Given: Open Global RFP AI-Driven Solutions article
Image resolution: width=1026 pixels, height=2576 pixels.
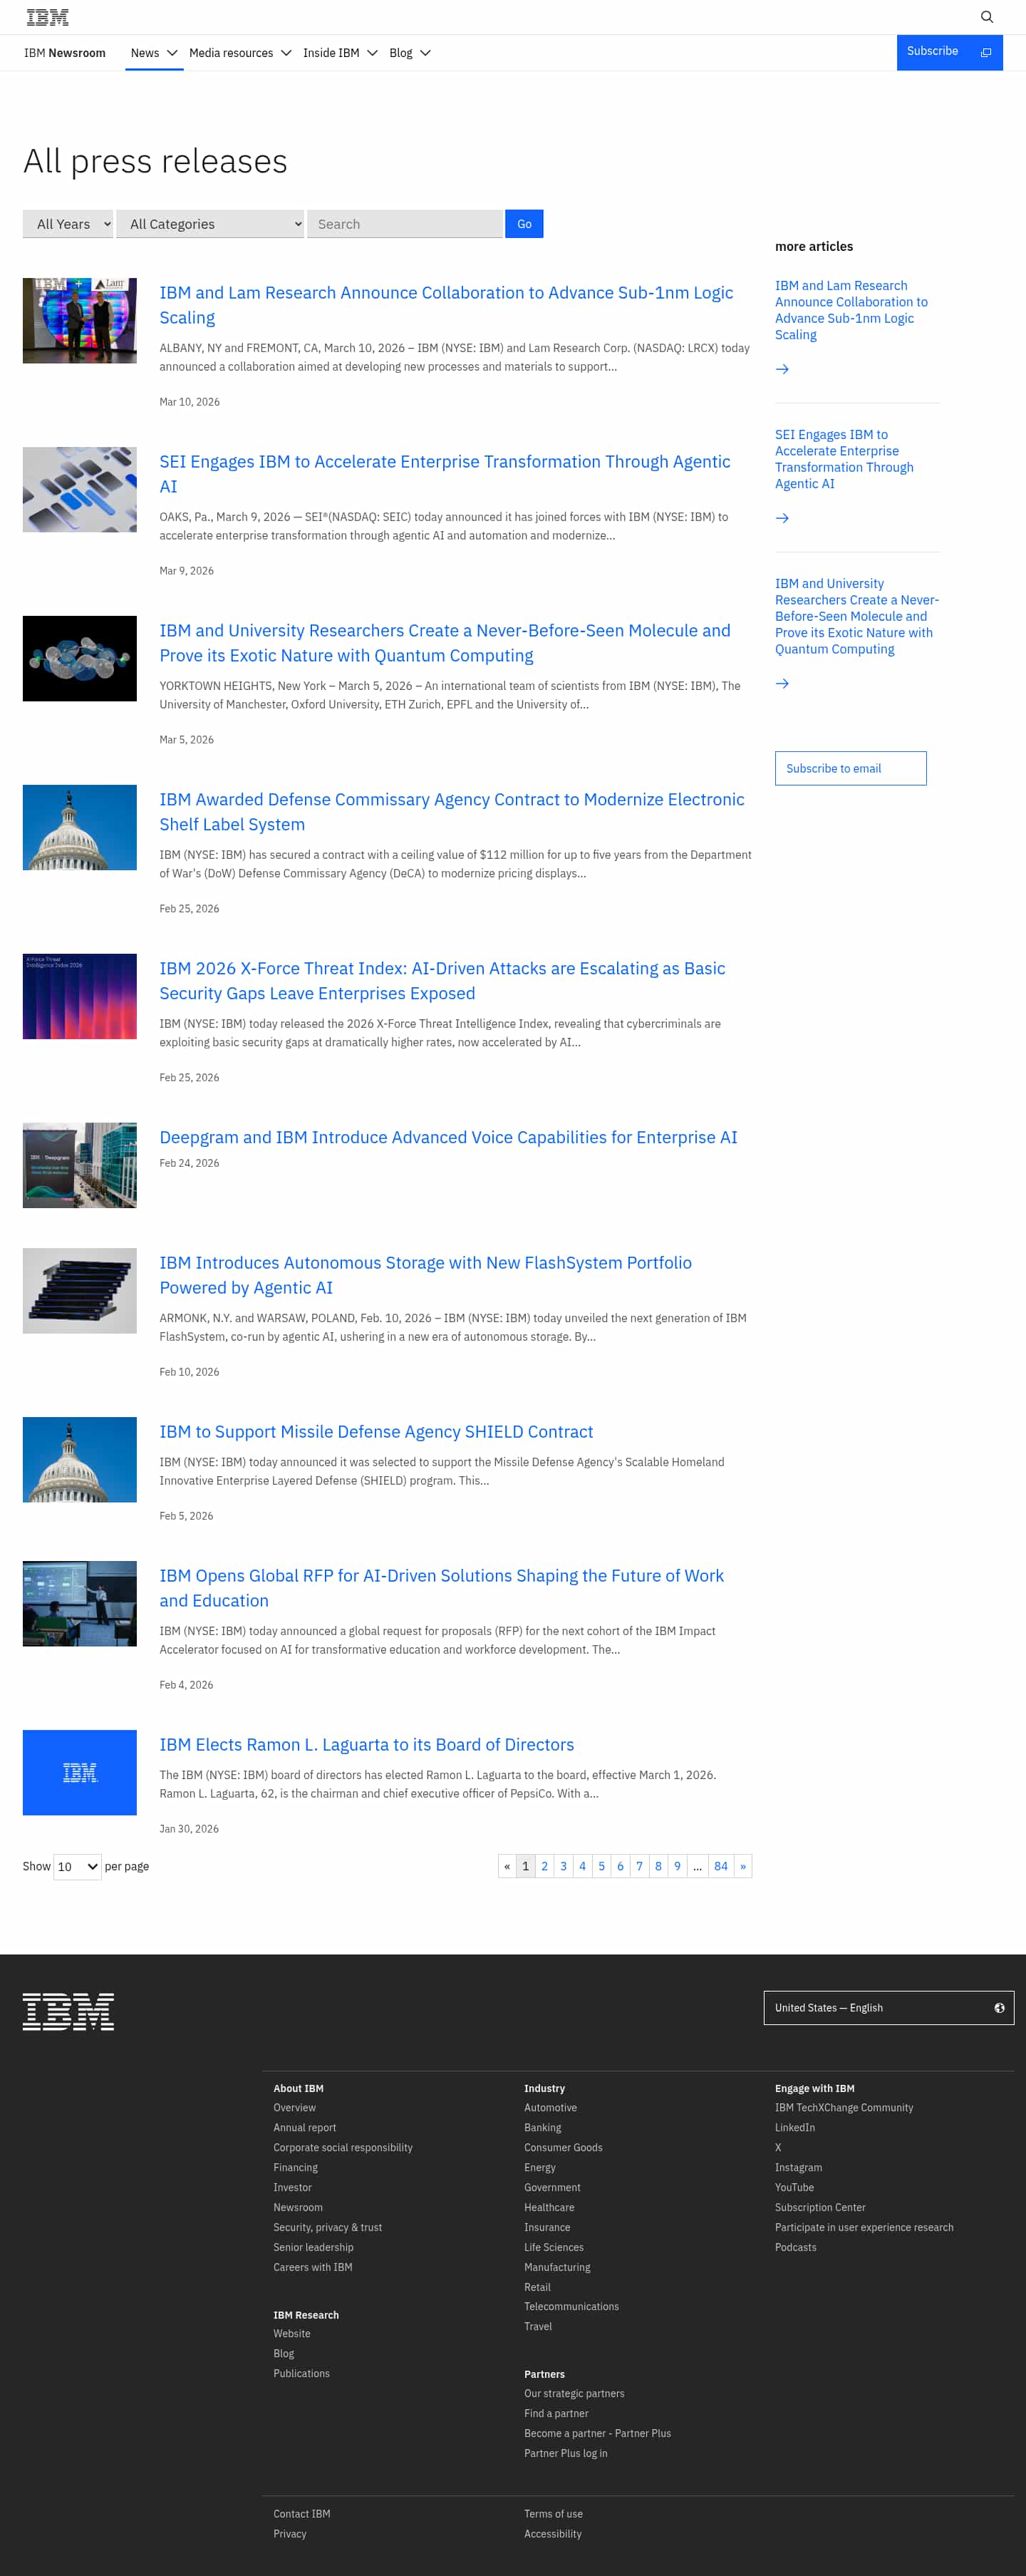Looking at the screenshot, I should pyautogui.click(x=442, y=1588).
